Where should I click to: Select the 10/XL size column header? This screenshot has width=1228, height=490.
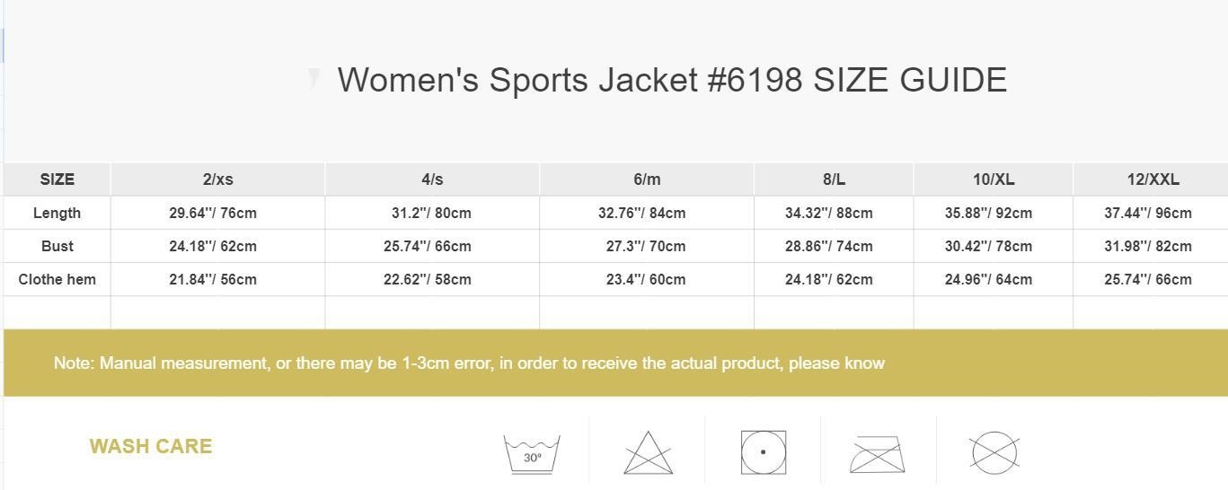(x=994, y=179)
